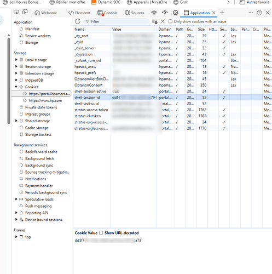Image resolution: width=272 pixels, height=274 pixels.
Task: Expand Extension storage tree node
Action: [x=16, y=73]
